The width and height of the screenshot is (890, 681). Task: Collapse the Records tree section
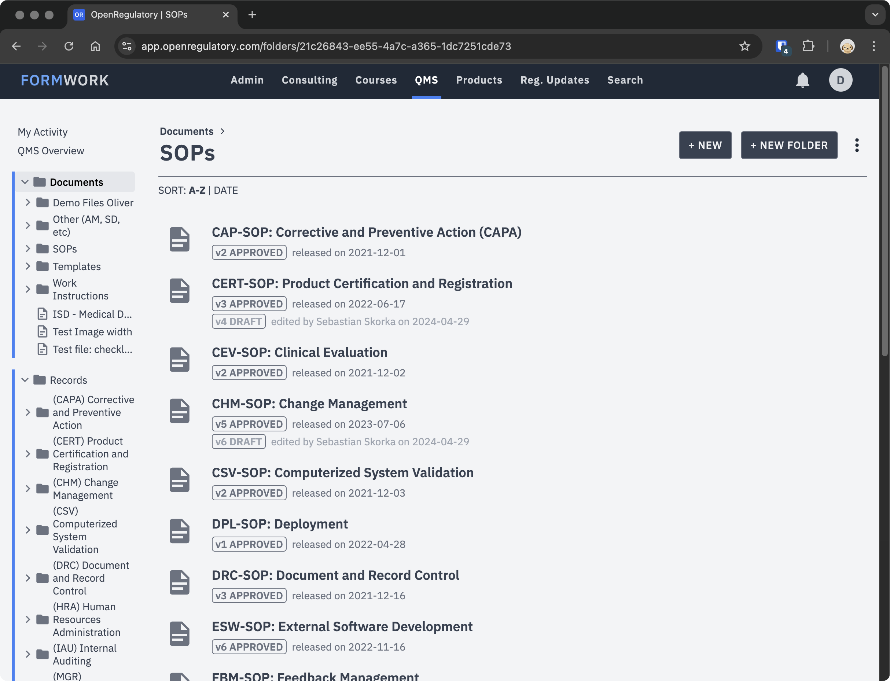click(x=25, y=380)
